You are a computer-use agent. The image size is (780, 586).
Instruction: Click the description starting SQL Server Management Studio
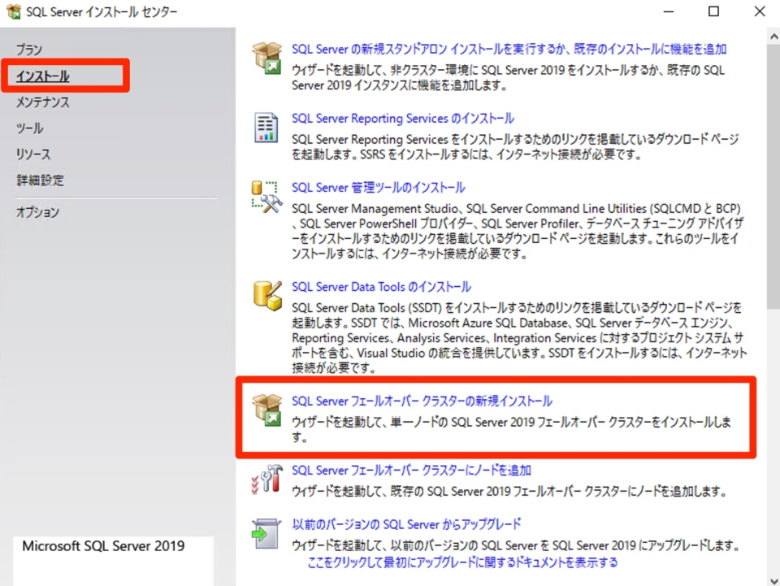click(x=518, y=231)
